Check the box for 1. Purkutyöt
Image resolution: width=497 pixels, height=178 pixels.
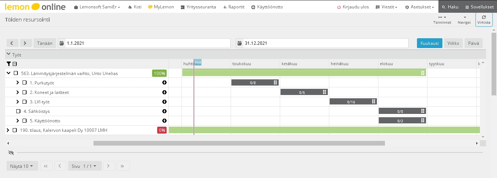[x=24, y=83]
